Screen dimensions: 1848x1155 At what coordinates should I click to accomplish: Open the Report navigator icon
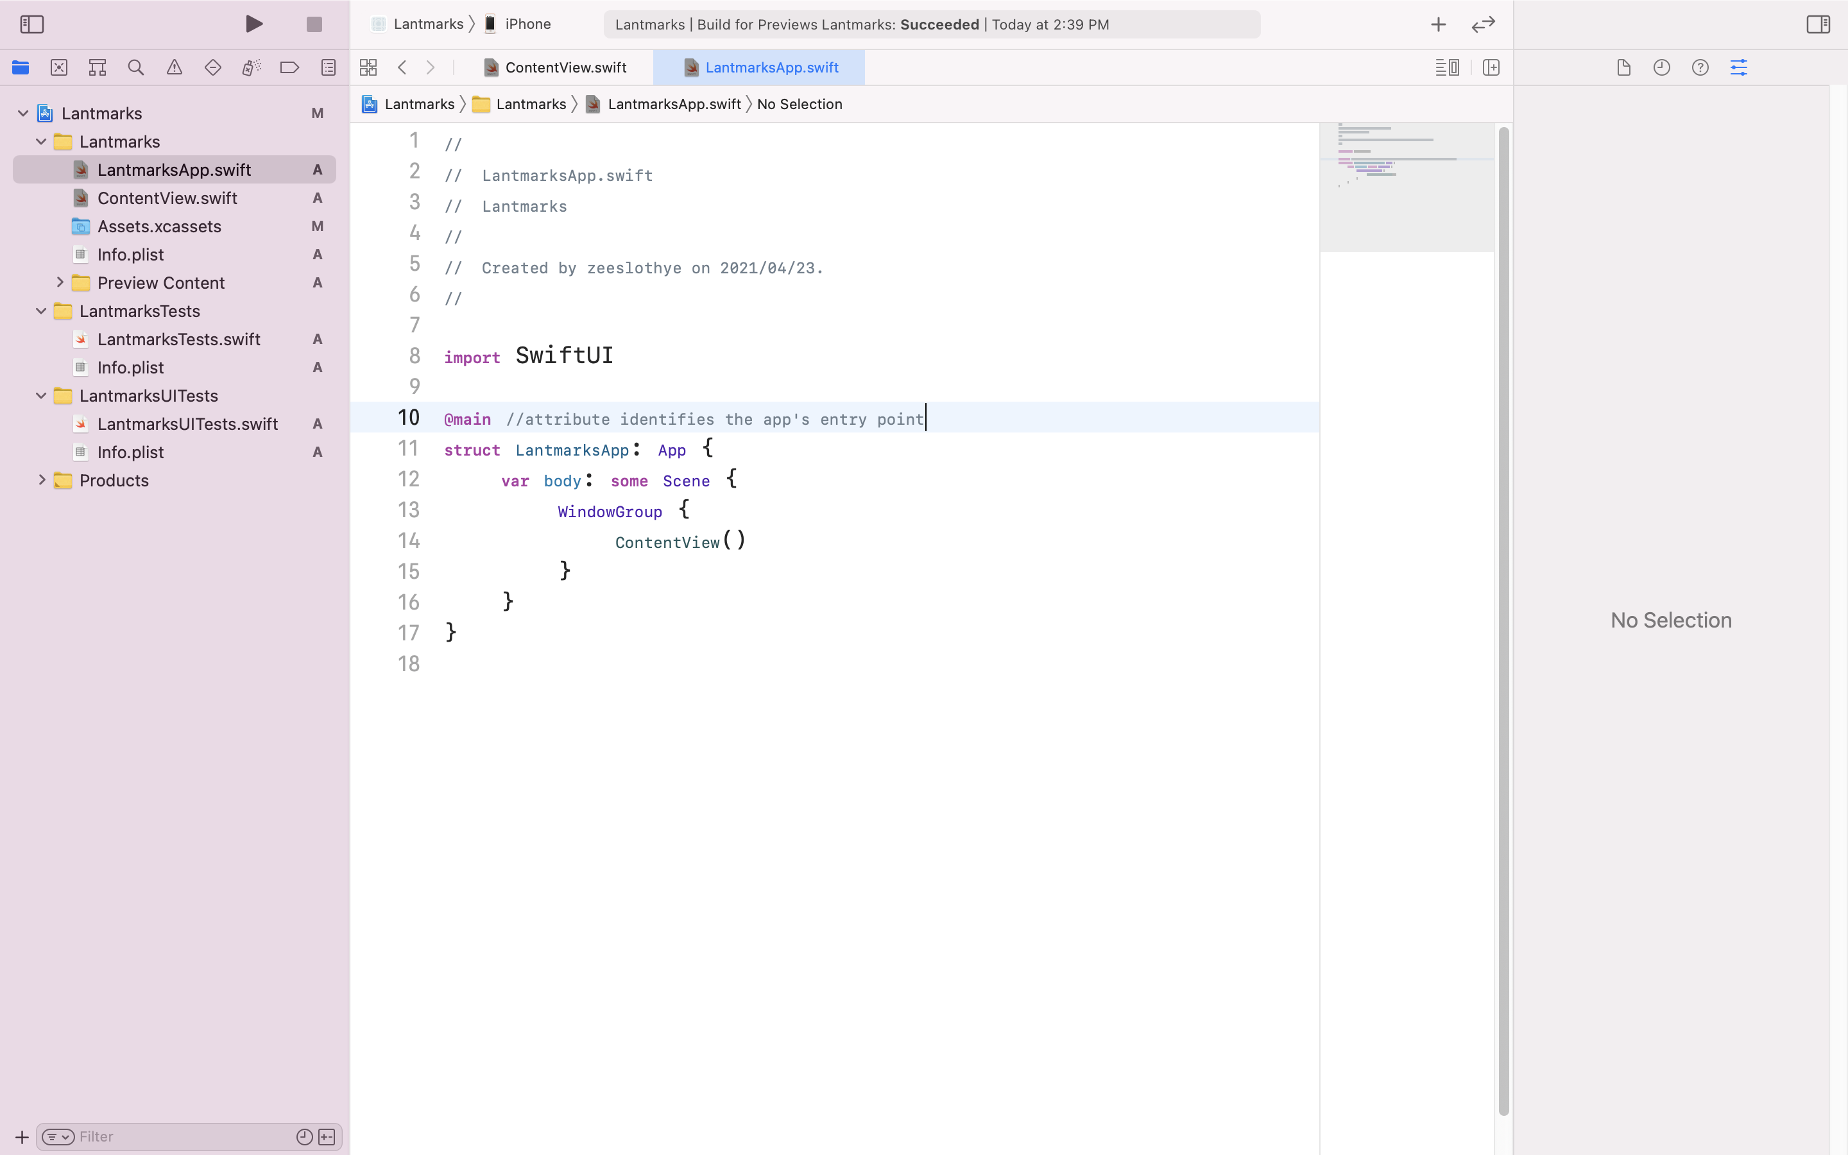click(329, 67)
